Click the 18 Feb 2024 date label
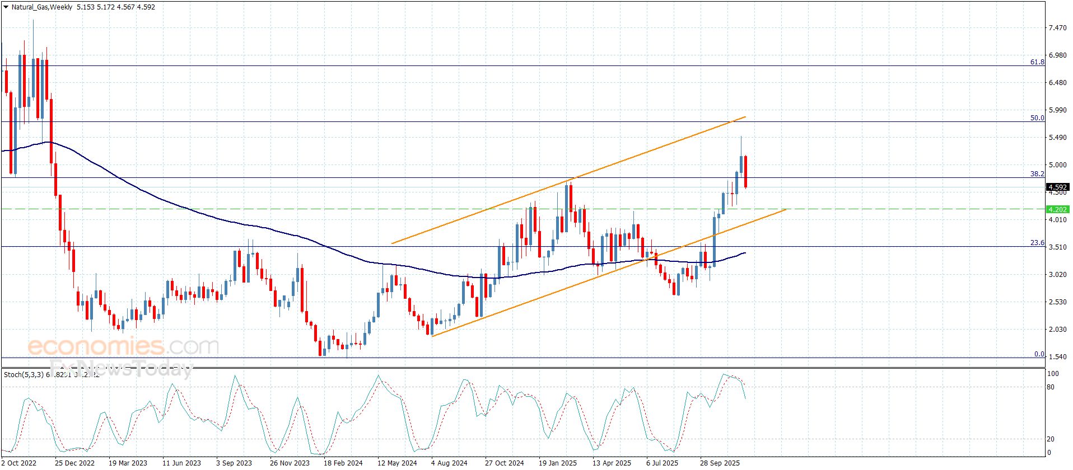1073x470 pixels. click(x=343, y=463)
